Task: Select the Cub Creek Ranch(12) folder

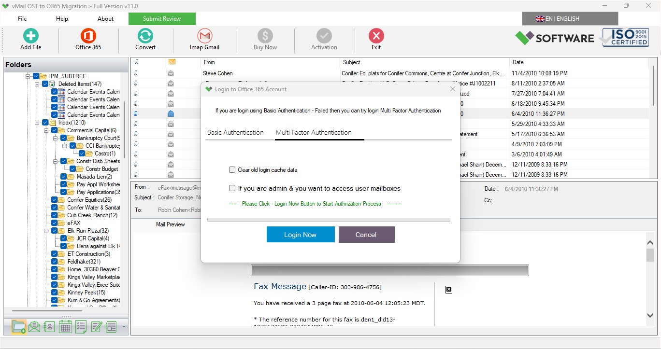Action: (x=92, y=215)
